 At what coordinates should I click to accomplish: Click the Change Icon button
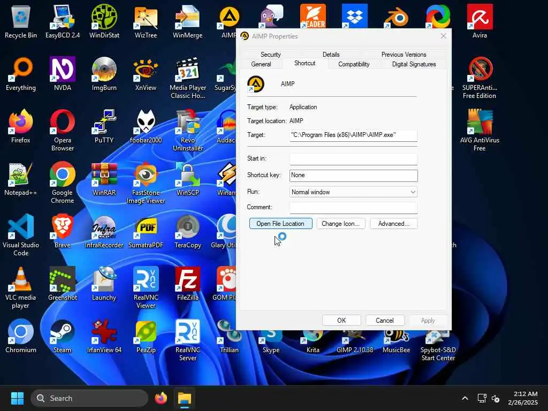[x=341, y=224]
